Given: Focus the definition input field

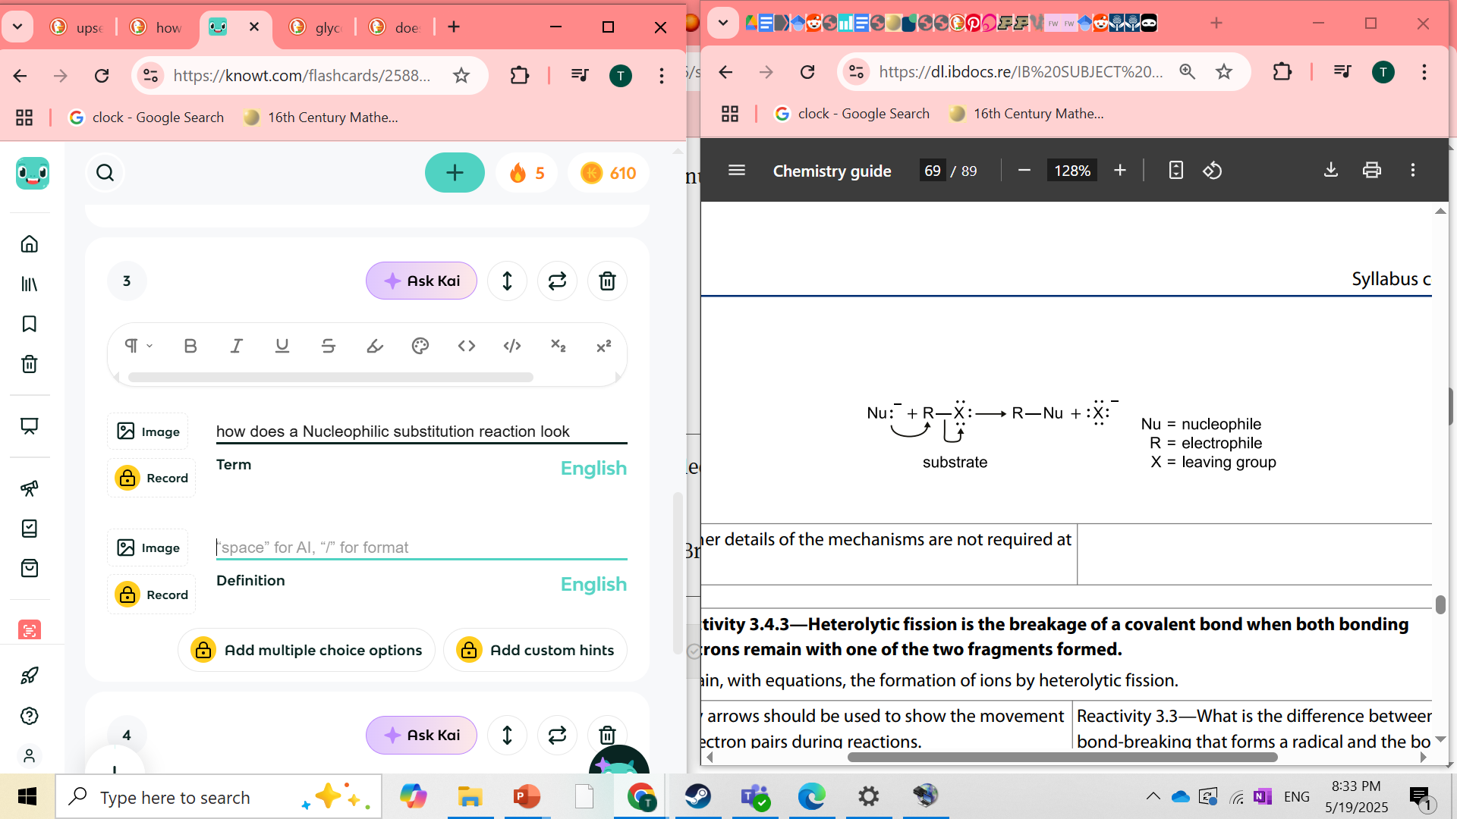Looking at the screenshot, I should click(421, 548).
